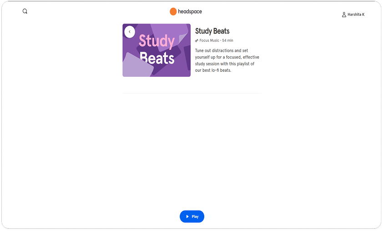The height and width of the screenshot is (231, 383).
Task: Open search with the magnifying glass icon
Action: [x=25, y=11]
